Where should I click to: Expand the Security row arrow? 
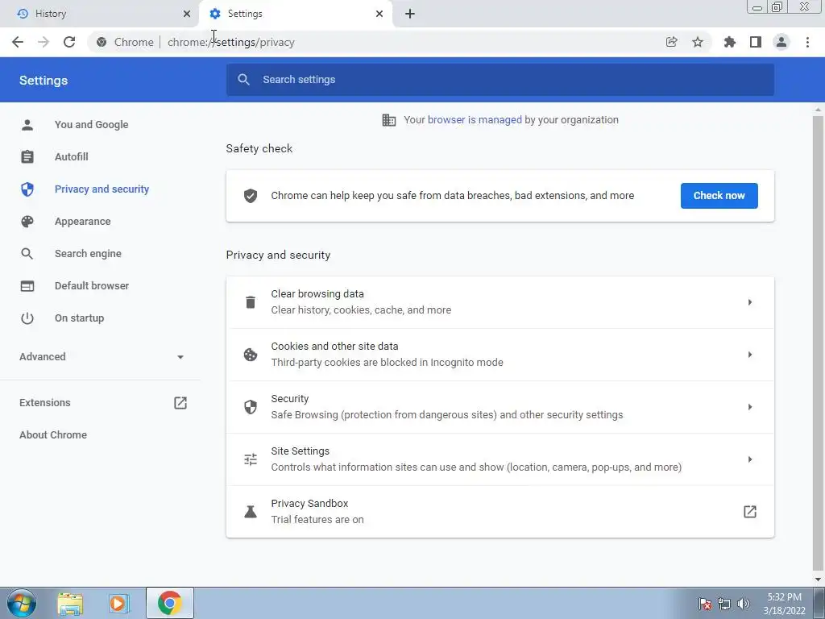[750, 407]
